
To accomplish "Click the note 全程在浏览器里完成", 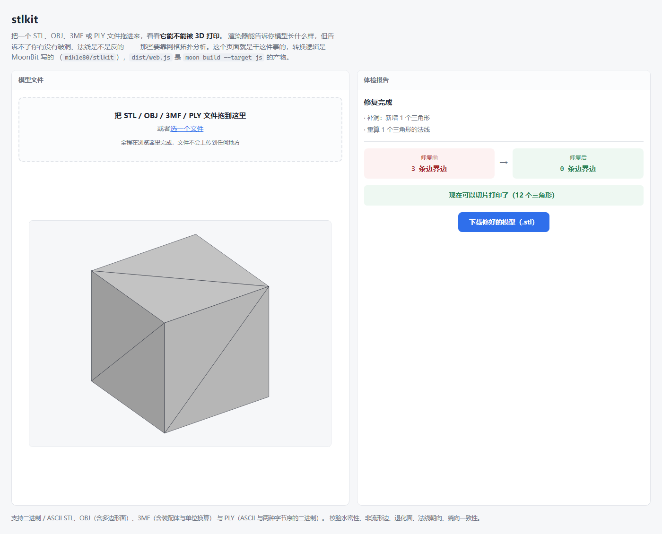I will click(x=180, y=143).
